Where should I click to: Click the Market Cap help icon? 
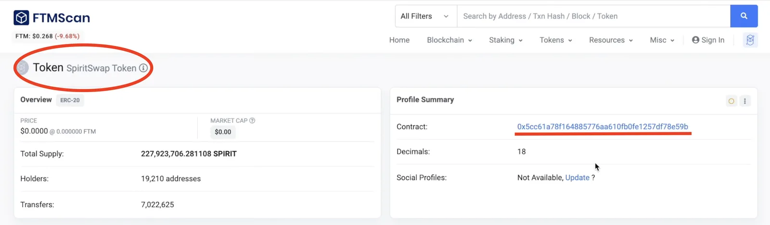tap(252, 120)
